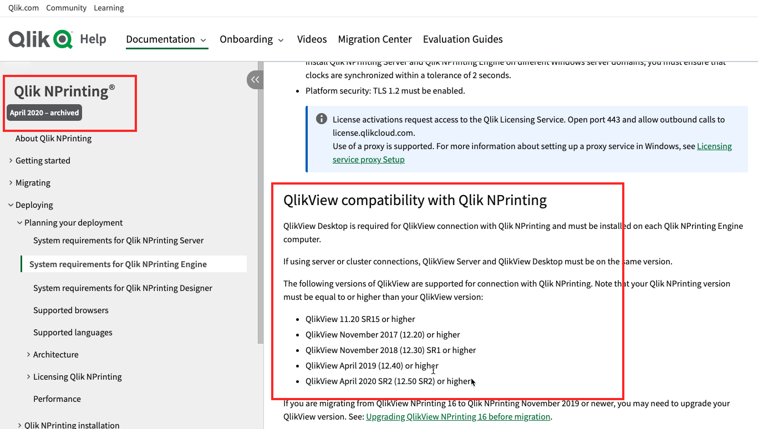Screen dimensions: 758x429
Task: Open System requirements for Qlik NPrinting Designer
Action: pos(123,288)
